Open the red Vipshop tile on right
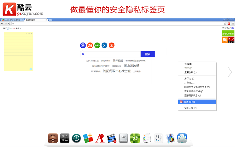The image size is (235, 147). [x=231, y=40]
